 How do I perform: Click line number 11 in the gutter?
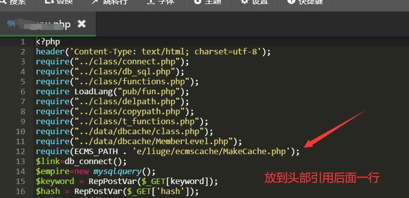click(20, 141)
